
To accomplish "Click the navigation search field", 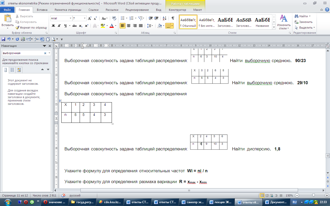I will pos(23,53).
